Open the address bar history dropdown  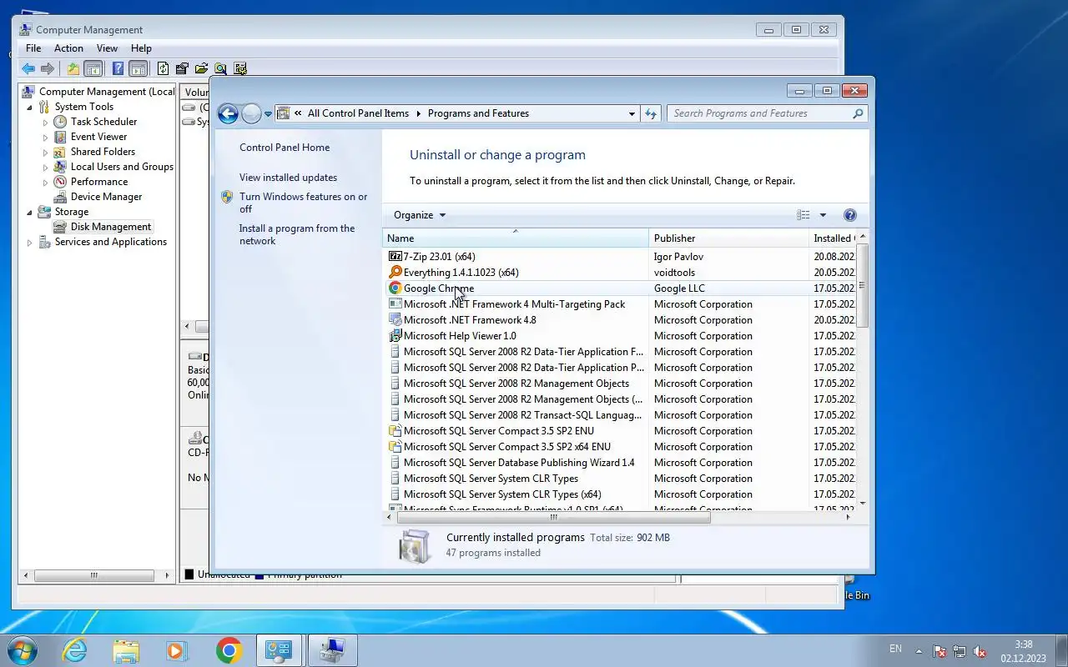click(632, 113)
